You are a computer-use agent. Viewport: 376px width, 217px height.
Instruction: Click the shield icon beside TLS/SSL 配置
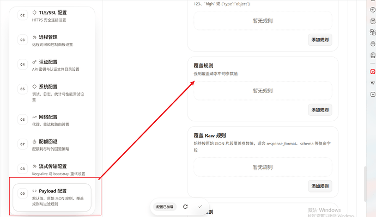pyautogui.click(x=34, y=13)
